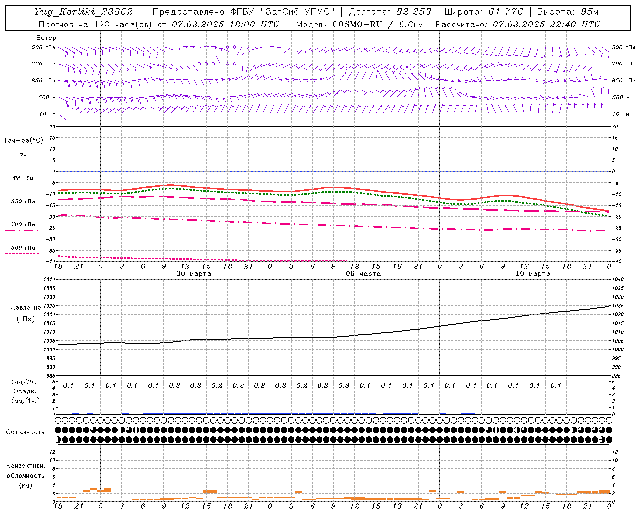The width and height of the screenshot is (638, 510).
Task: Click the dotted line sample under 500 гПа legend
Action: [22, 253]
